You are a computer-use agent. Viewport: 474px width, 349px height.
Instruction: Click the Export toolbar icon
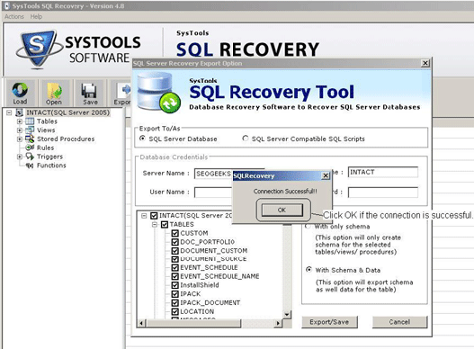tap(124, 91)
